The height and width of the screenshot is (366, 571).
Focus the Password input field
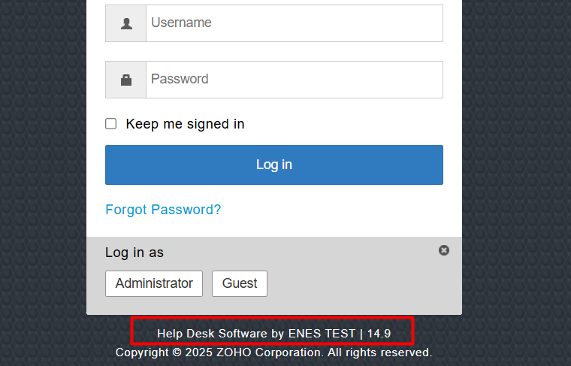pyautogui.click(x=295, y=80)
